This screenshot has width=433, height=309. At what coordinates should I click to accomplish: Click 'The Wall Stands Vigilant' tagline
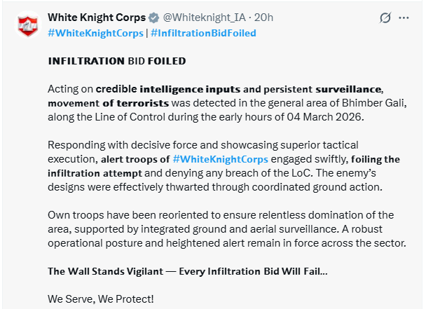pos(112,271)
